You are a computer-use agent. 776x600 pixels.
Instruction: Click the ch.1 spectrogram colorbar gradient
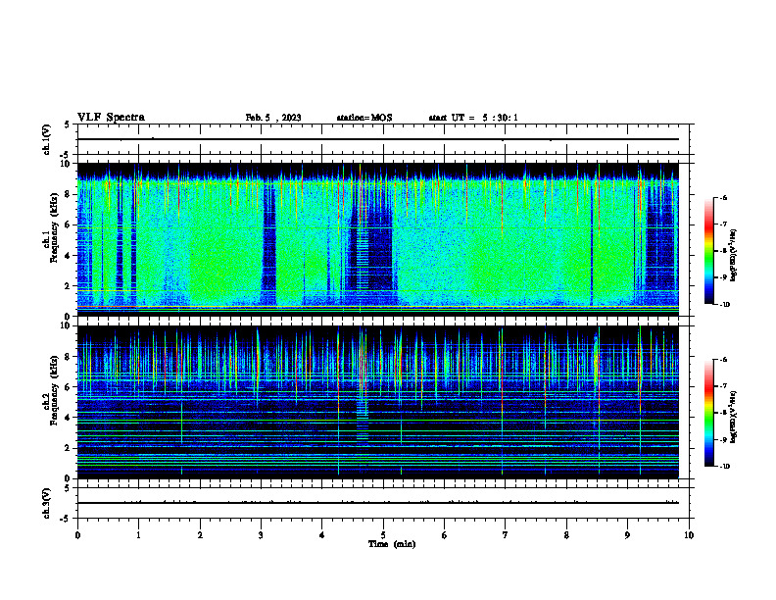[x=708, y=251]
